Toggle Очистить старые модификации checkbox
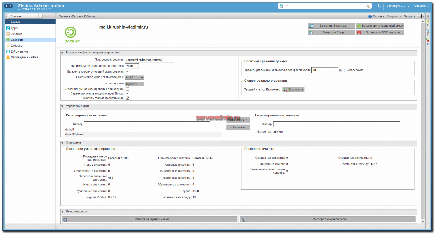This screenshot has height=234, width=435. tap(127, 98)
